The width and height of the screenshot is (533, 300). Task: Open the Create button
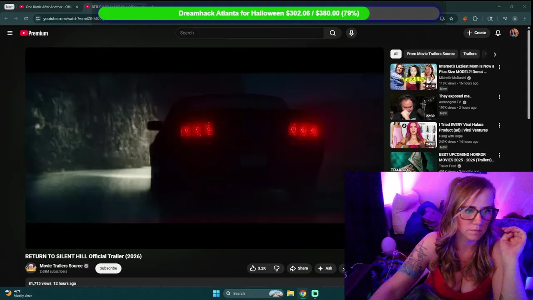pyautogui.click(x=476, y=33)
